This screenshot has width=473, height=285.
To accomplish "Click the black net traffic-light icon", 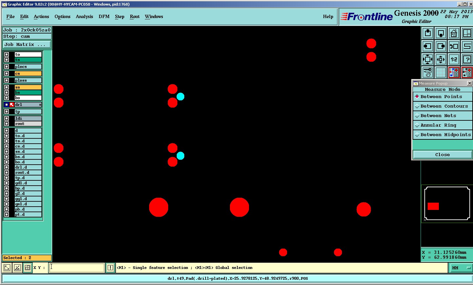I will pyautogui.click(x=467, y=72).
